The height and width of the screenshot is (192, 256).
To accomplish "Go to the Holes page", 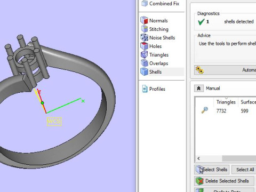I will click(155, 46).
